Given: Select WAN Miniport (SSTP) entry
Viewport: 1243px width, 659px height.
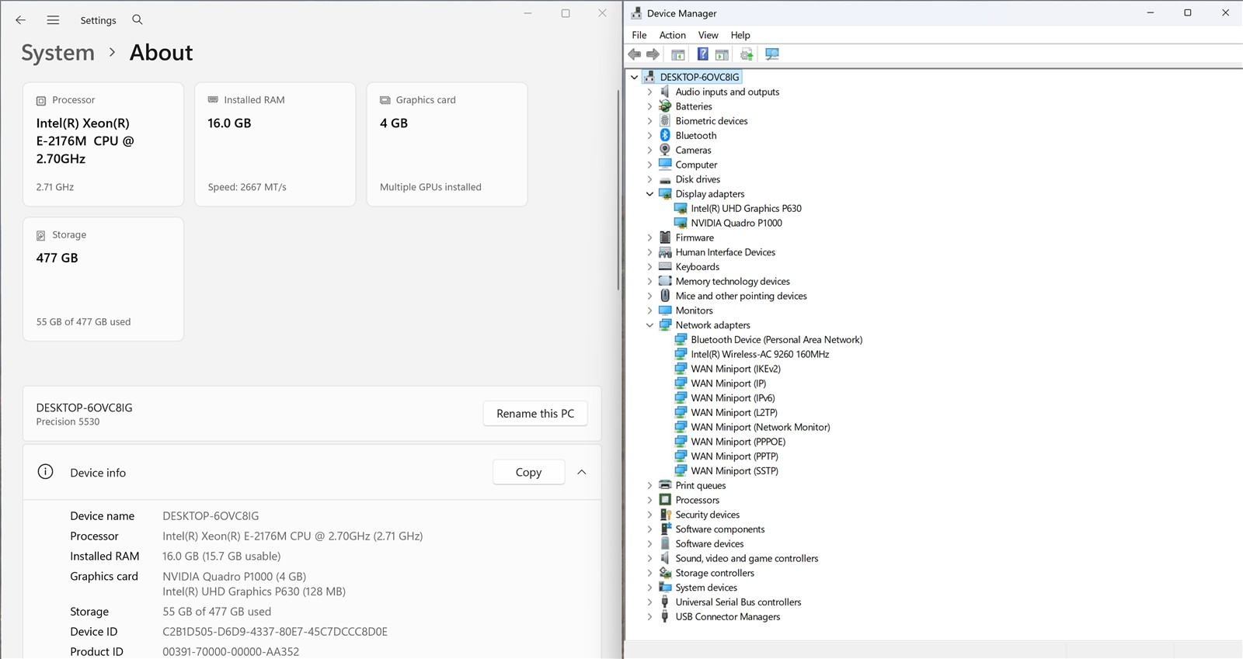Looking at the screenshot, I should (x=735, y=470).
